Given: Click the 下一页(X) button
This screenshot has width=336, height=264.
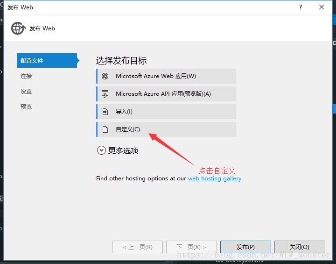Looking at the screenshot, I should (x=191, y=247).
